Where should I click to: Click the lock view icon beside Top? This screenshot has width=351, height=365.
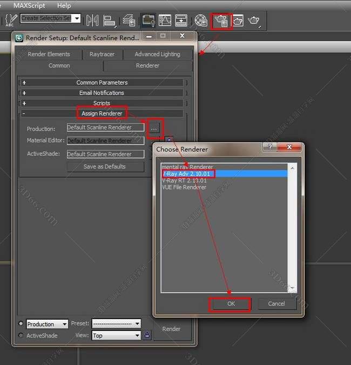click(x=147, y=335)
